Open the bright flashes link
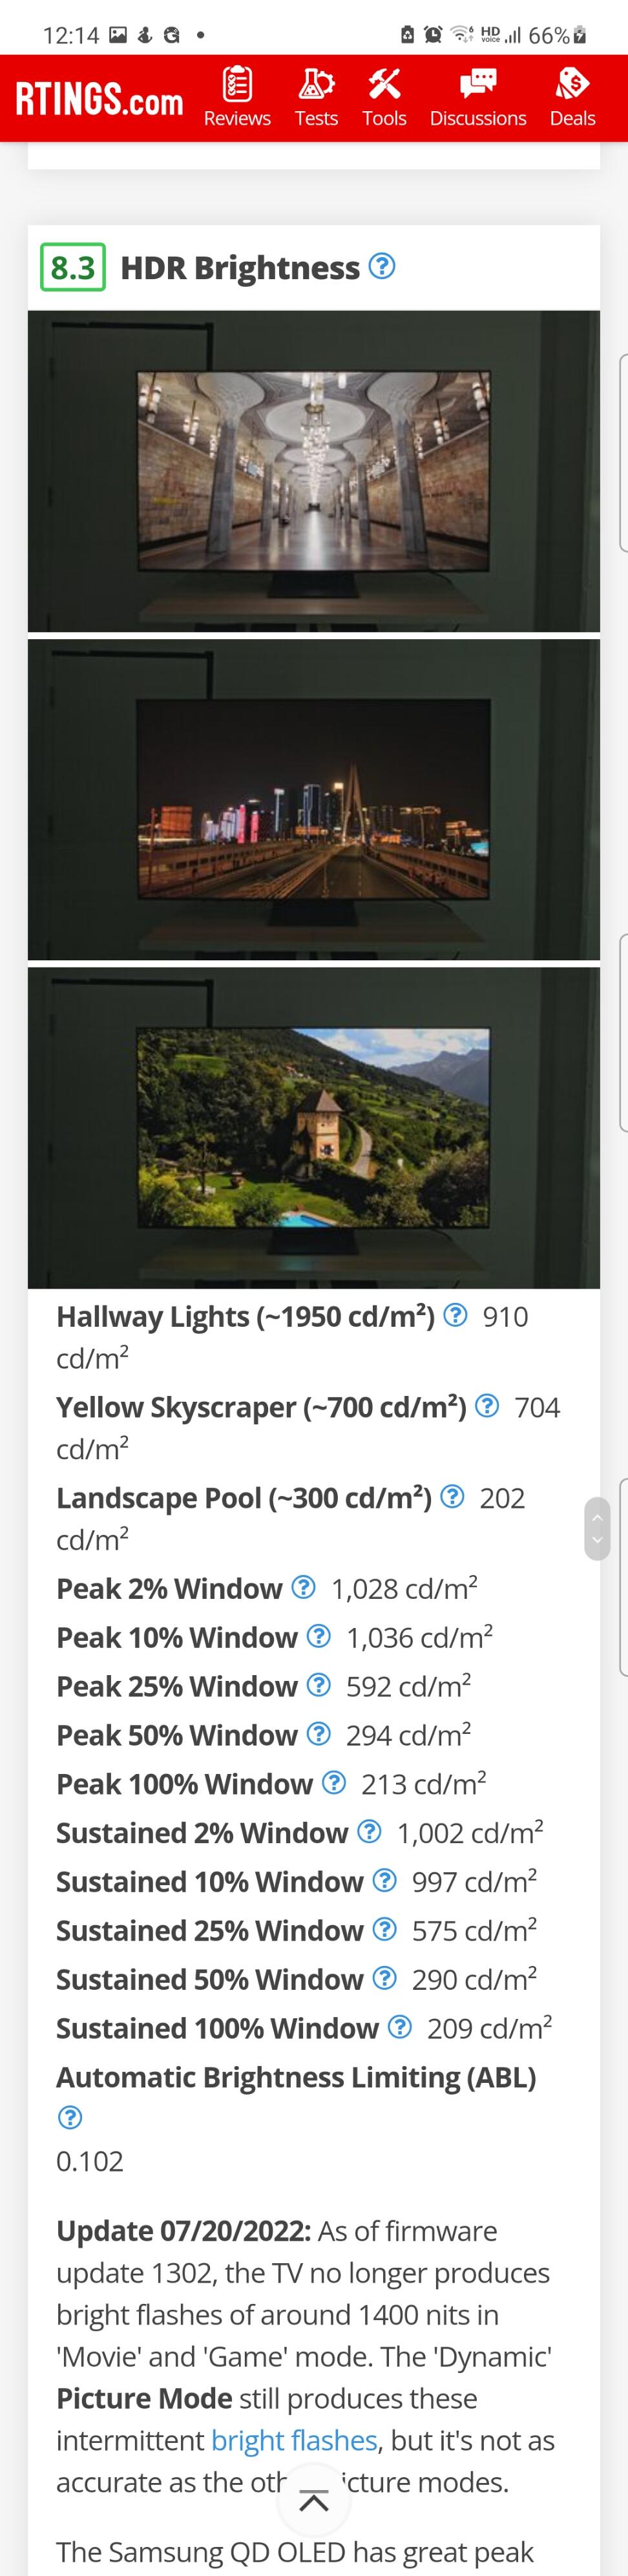The height and width of the screenshot is (2576, 628). 294,2440
